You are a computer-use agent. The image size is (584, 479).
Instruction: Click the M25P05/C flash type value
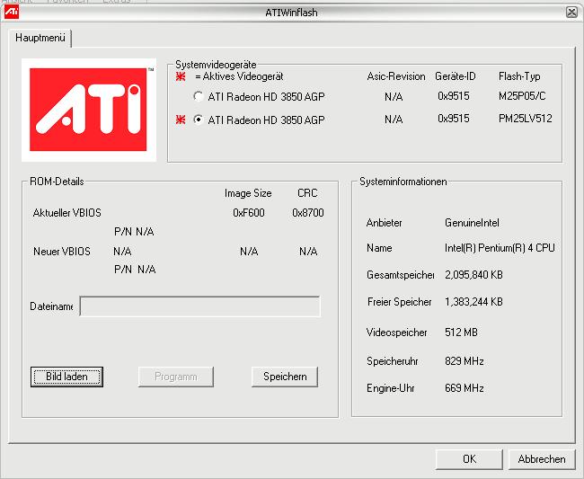click(522, 96)
